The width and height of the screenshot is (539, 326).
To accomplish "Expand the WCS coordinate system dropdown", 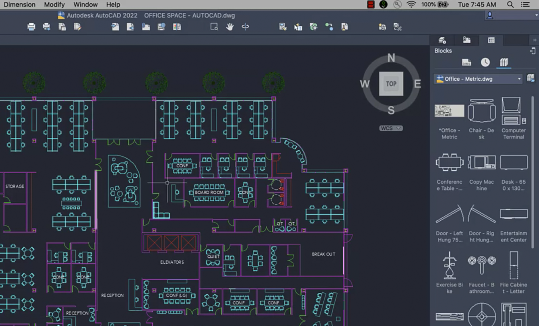I will point(391,128).
